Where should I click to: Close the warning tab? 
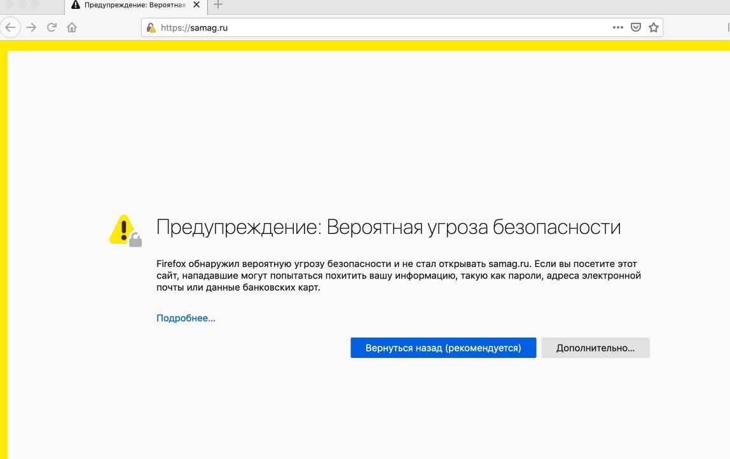[x=196, y=4]
